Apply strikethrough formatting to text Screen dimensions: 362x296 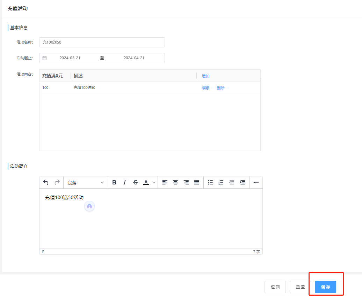(136, 182)
